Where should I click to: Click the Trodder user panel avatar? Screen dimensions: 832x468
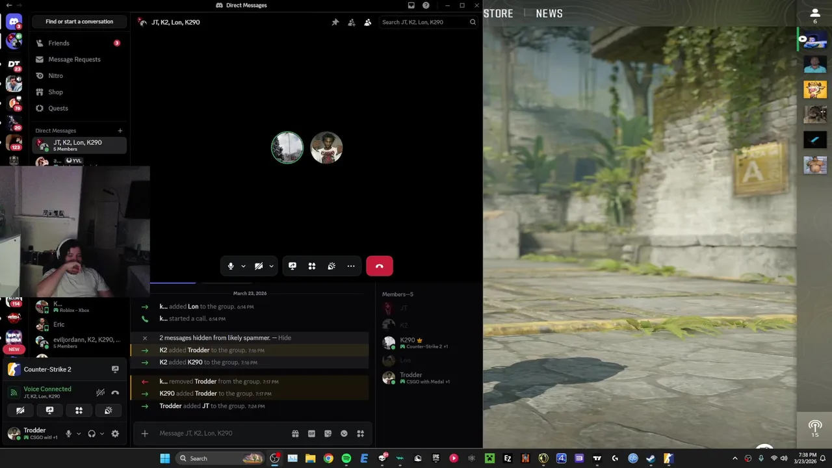(14, 434)
